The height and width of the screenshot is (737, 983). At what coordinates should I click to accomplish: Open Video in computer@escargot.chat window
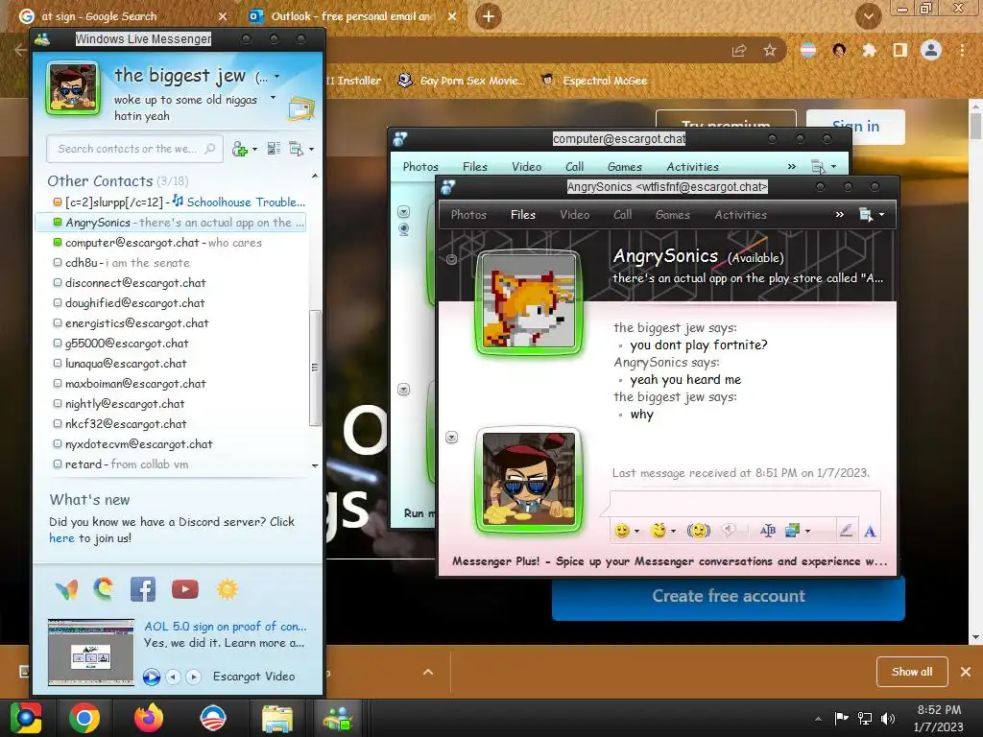pos(527,167)
